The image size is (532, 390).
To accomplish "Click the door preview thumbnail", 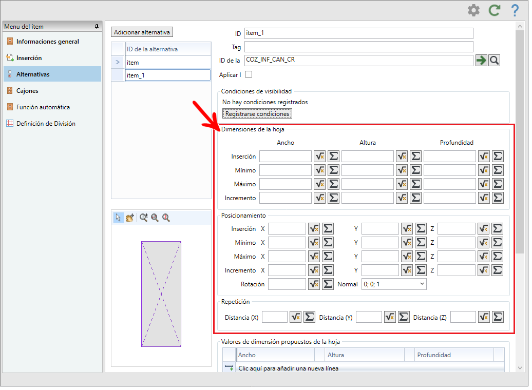I will click(x=161, y=294).
